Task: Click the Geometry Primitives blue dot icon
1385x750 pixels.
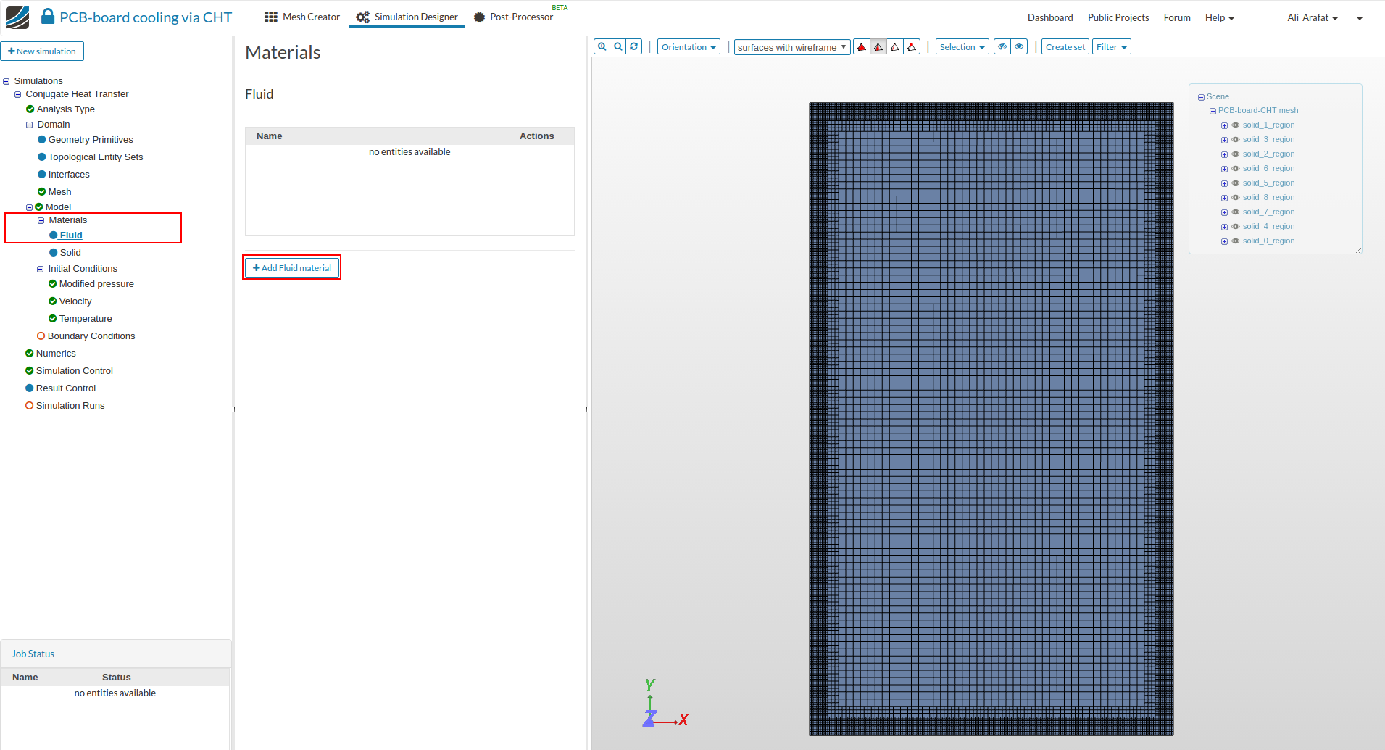Action: tap(42, 140)
